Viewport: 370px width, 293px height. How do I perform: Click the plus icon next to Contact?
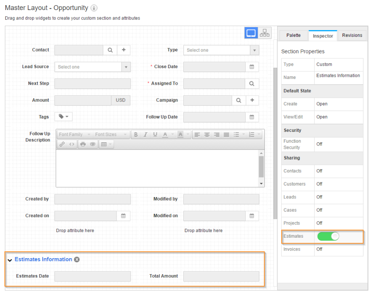point(124,50)
